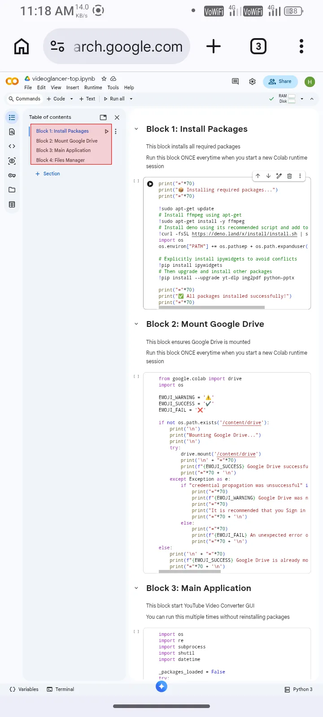Open the Terminal panel
323x717 pixels.
[x=61, y=689]
